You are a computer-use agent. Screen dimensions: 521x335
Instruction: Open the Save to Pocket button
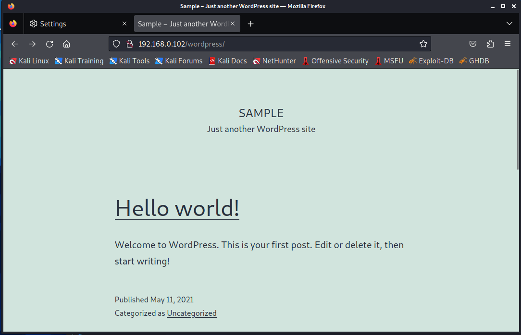click(x=473, y=44)
